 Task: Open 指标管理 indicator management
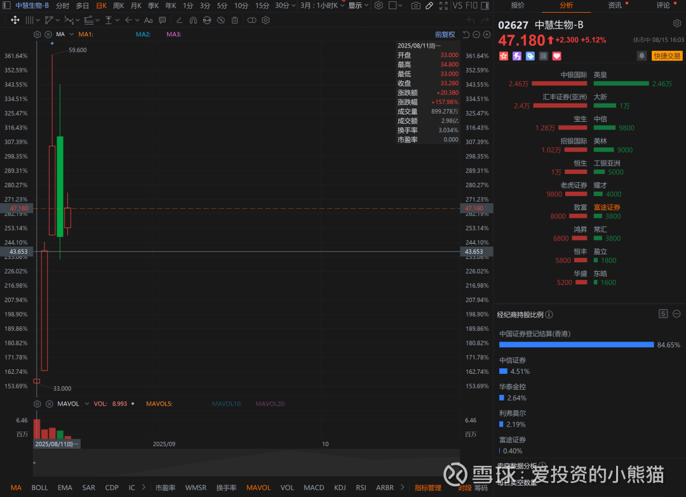(428, 488)
